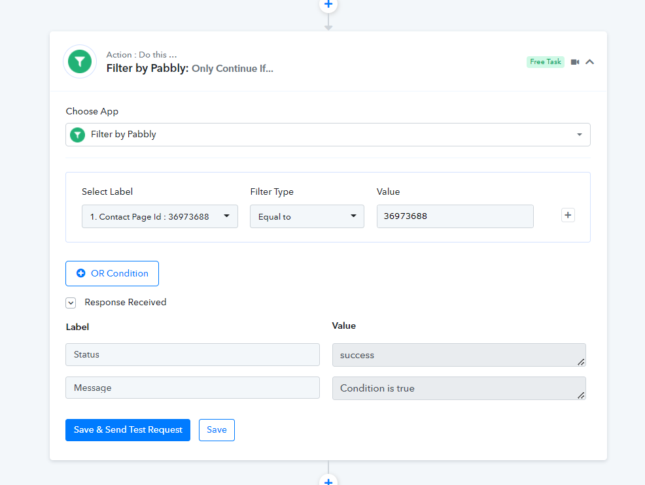Open the Select Label dropdown

(x=160, y=216)
